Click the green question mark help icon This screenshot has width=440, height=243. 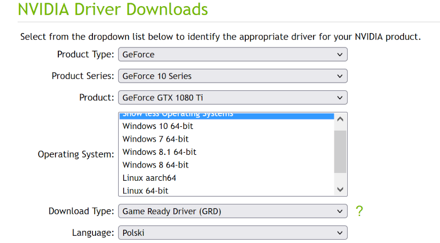(359, 211)
